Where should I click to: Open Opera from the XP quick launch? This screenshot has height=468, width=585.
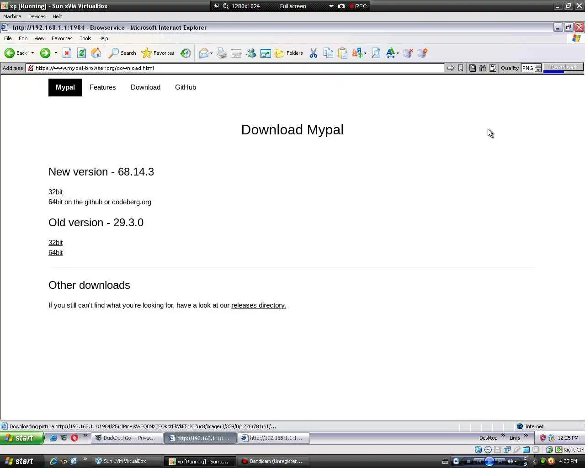point(74,438)
